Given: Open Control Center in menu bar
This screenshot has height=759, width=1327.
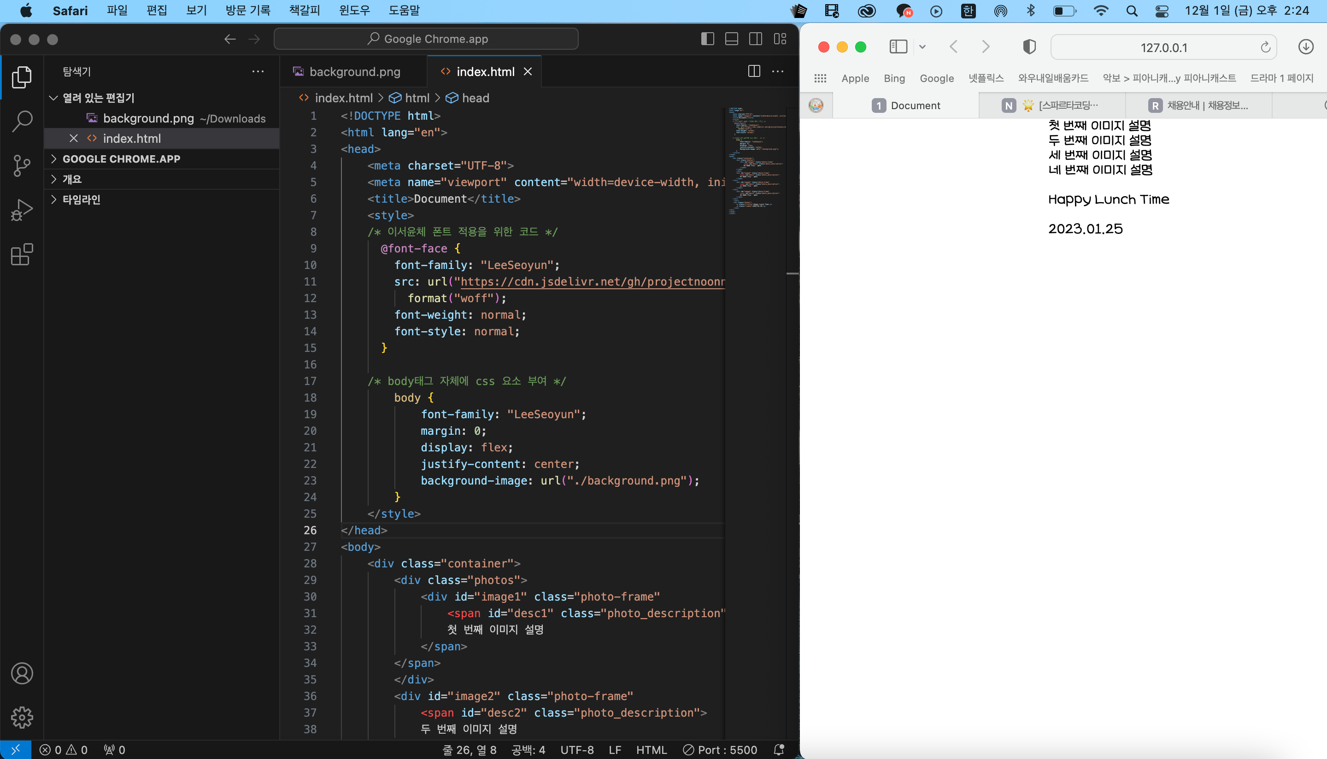Looking at the screenshot, I should click(x=1162, y=11).
